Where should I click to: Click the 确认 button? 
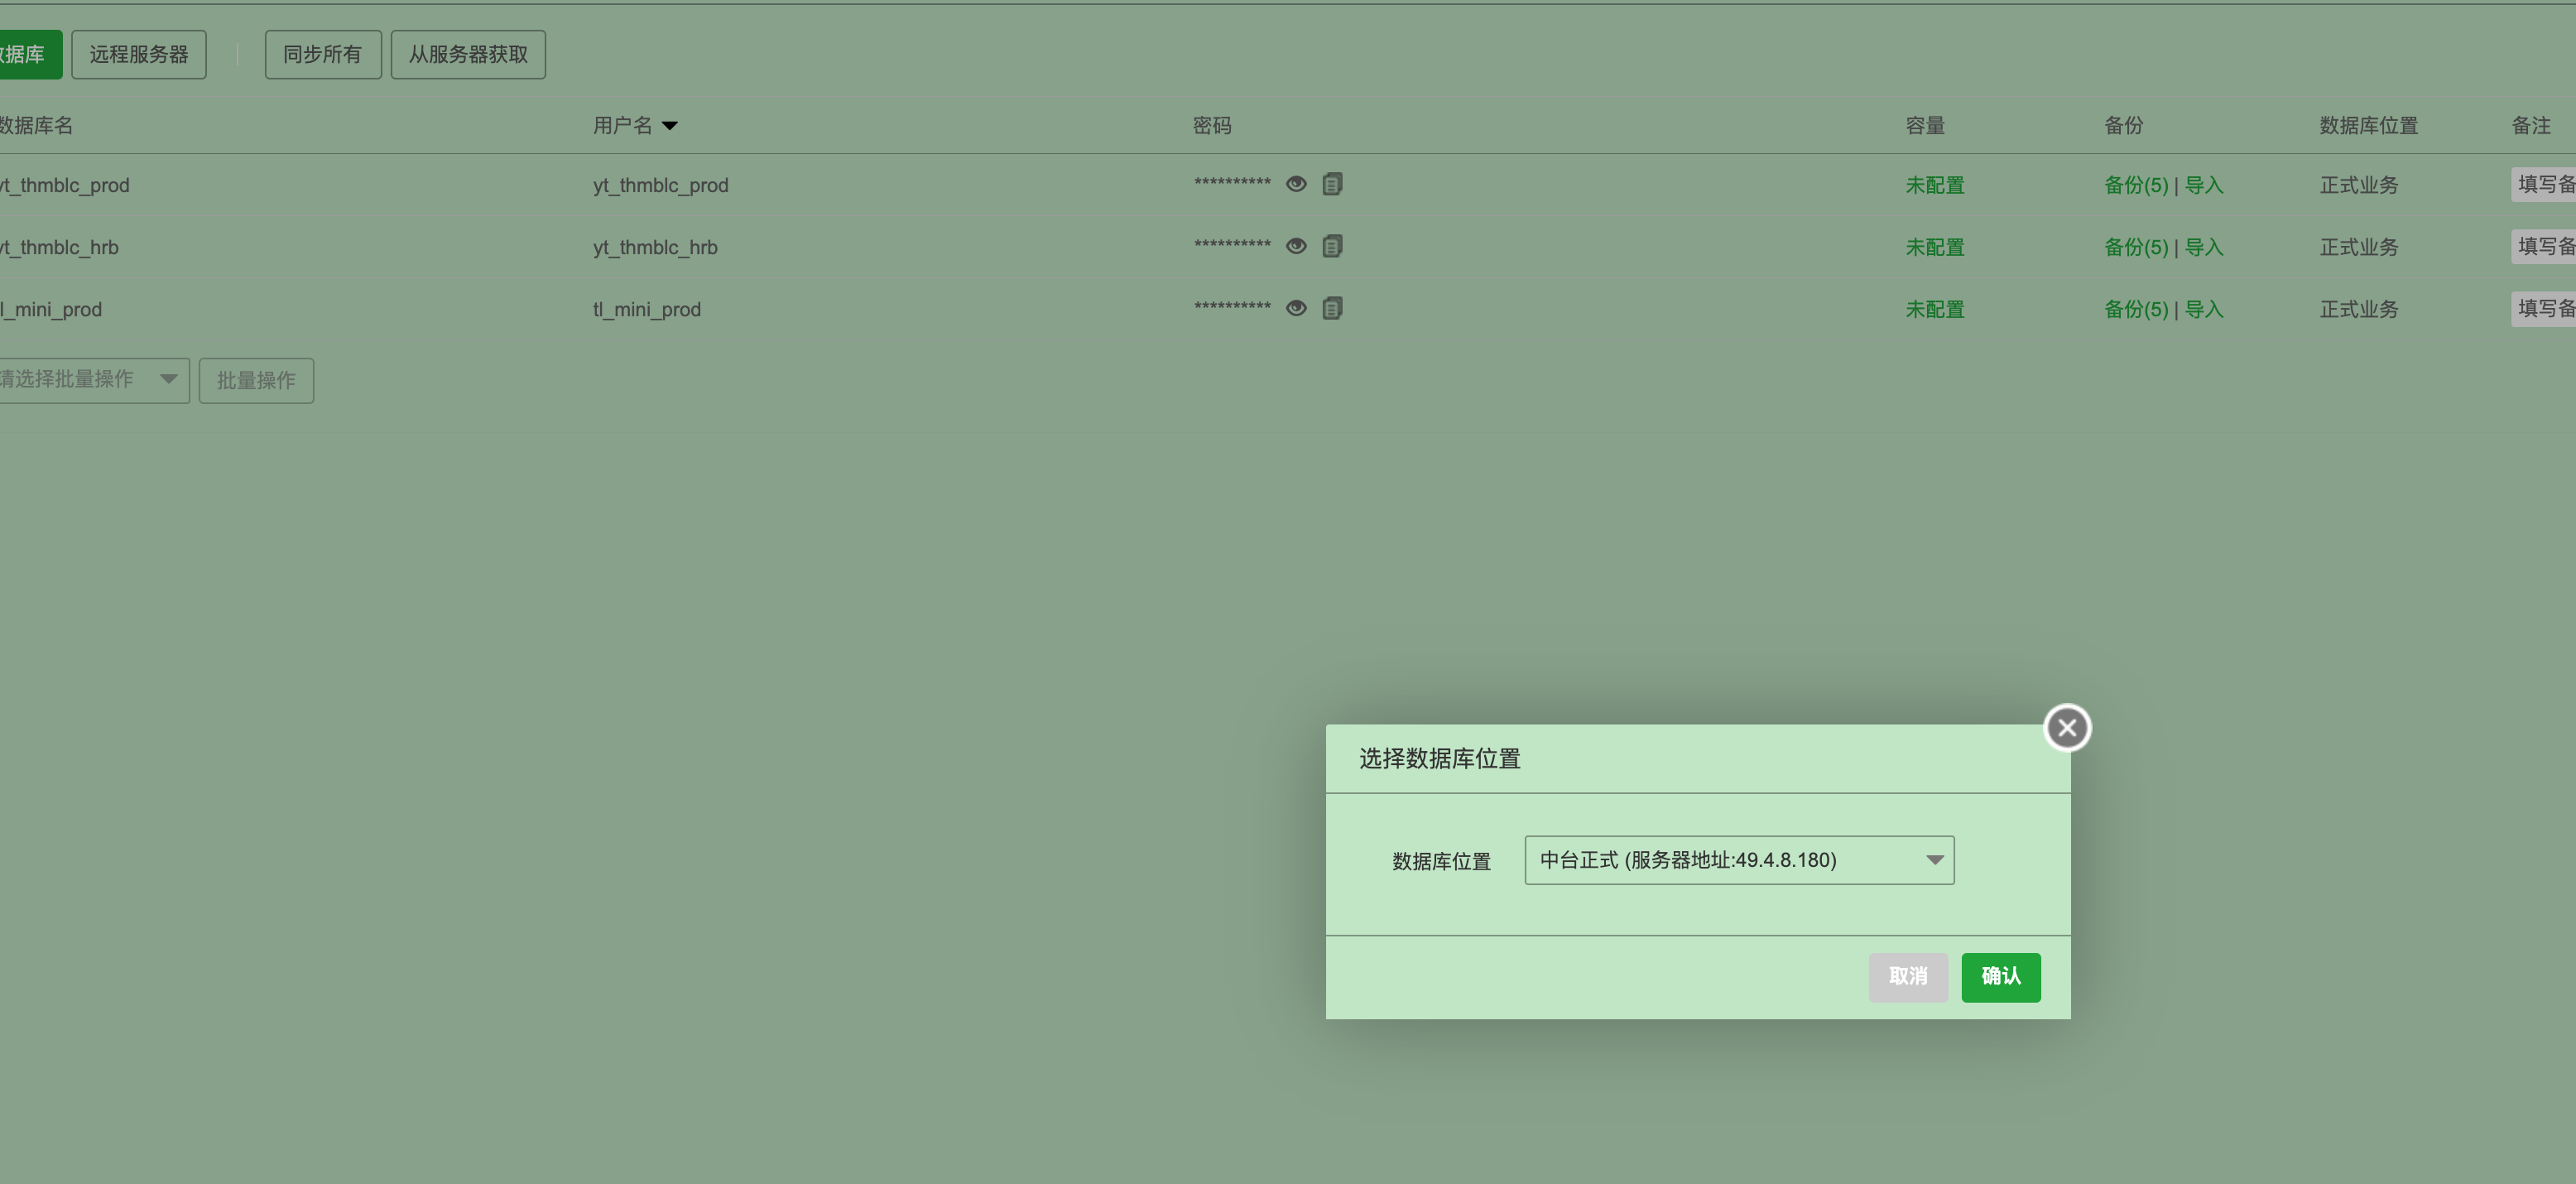click(x=2001, y=977)
